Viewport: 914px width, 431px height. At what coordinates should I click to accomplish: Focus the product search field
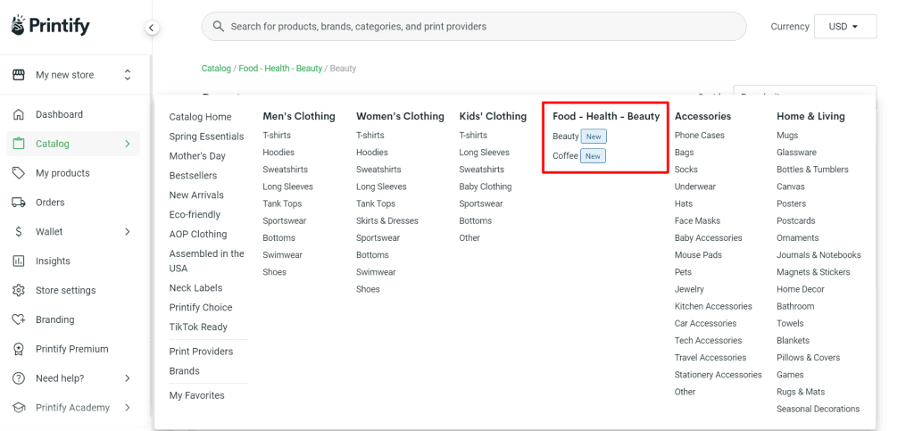pos(474,26)
